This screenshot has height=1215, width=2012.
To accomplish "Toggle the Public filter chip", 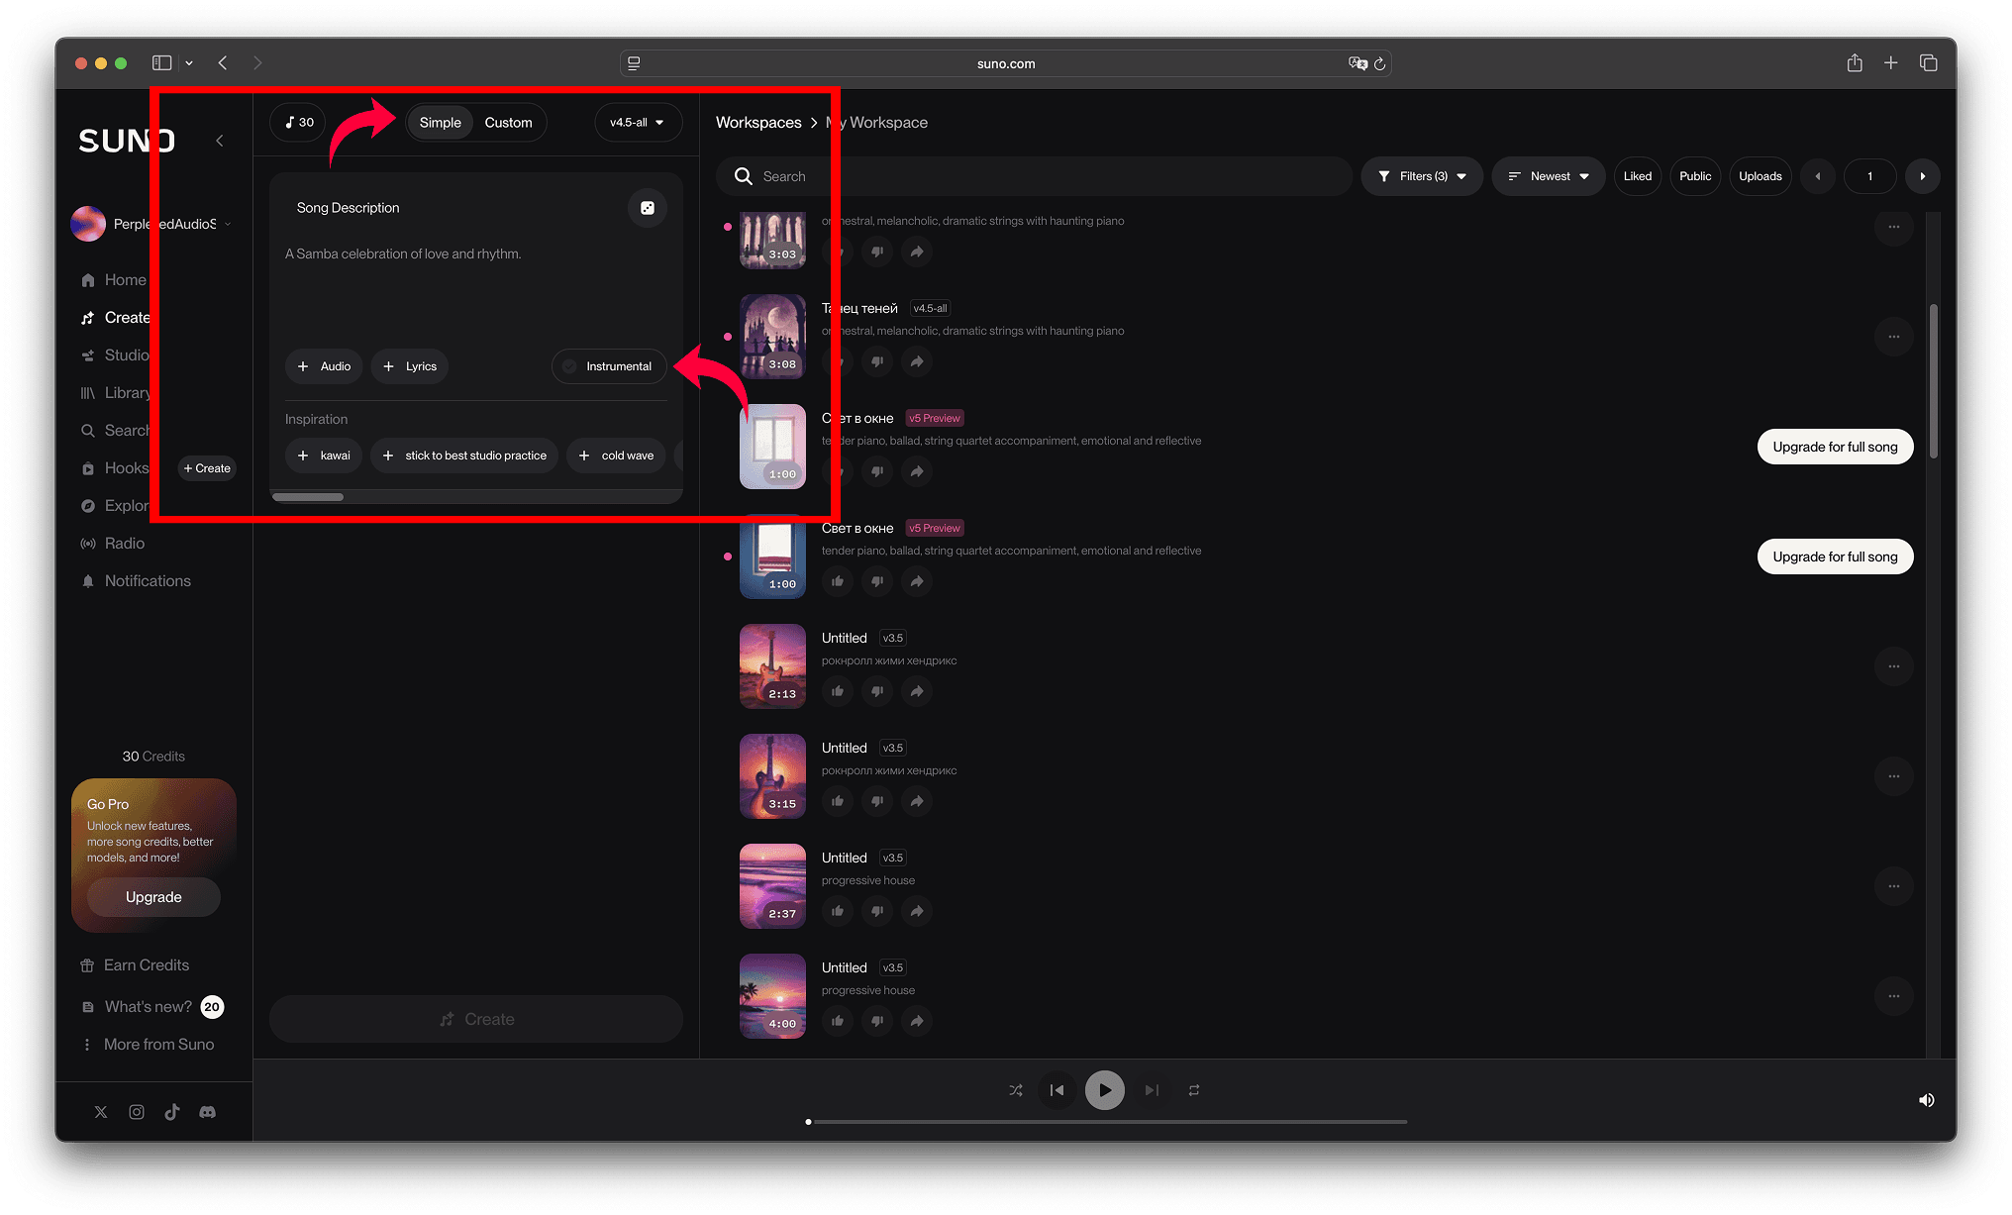I will pos(1694,176).
